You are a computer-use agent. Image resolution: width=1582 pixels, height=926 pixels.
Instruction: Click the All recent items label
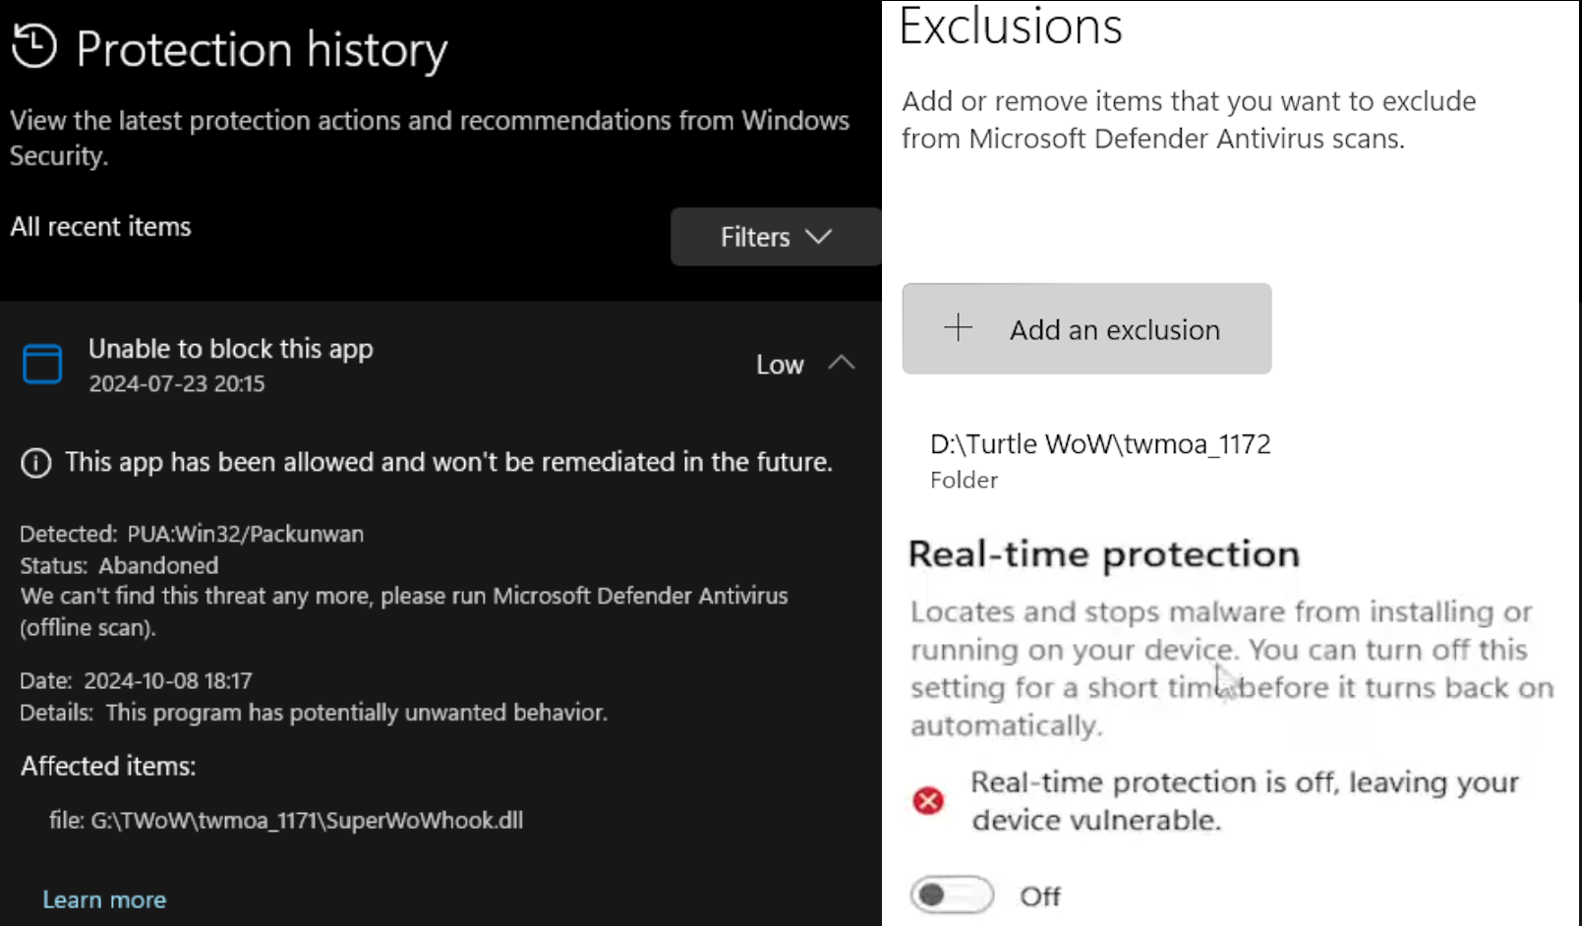click(x=100, y=227)
